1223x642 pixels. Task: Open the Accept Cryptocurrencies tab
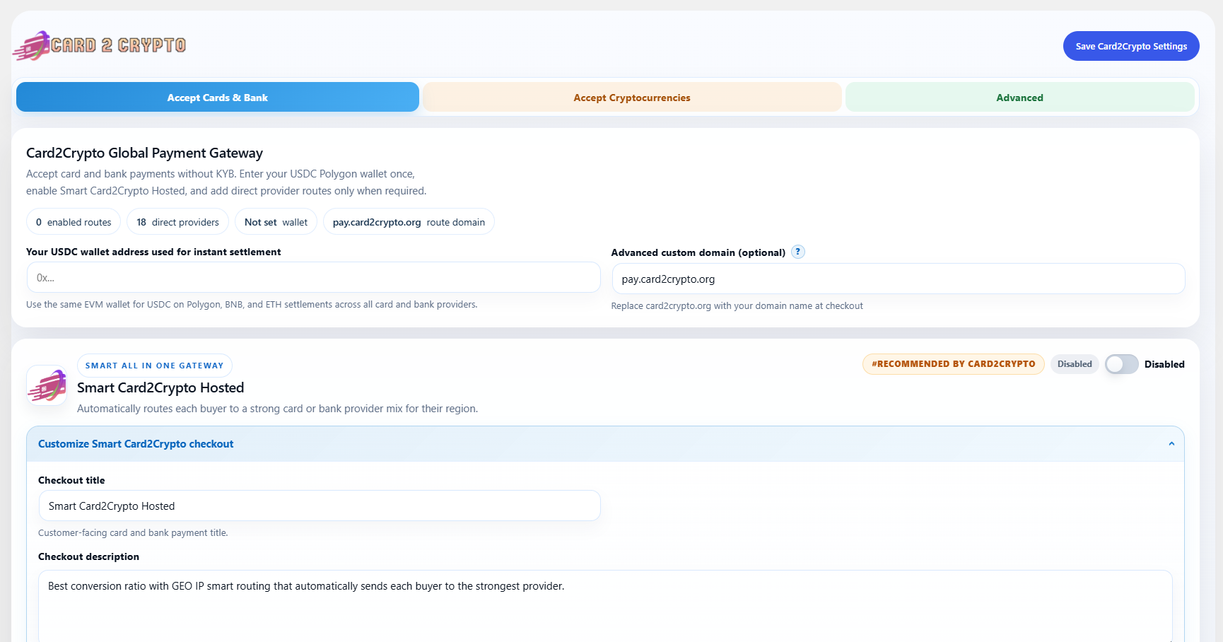632,98
